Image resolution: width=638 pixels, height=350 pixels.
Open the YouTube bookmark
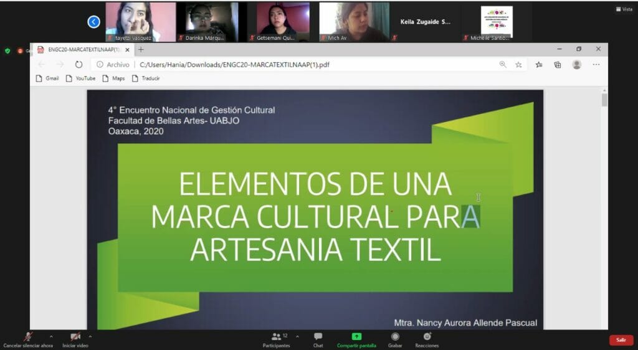click(81, 78)
